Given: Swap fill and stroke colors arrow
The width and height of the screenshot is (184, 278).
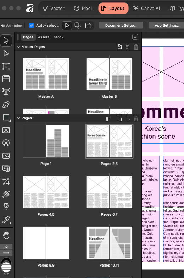Looking at the screenshot, I should 6,275.
